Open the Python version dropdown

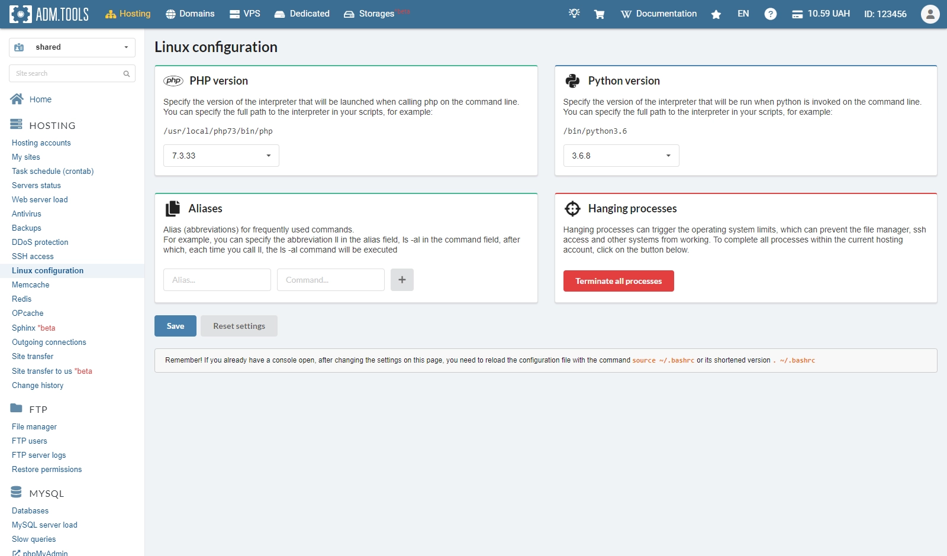[621, 156]
